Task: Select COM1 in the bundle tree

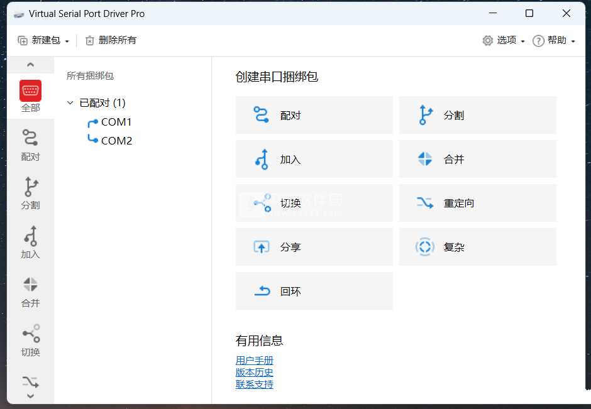Action: 116,122
